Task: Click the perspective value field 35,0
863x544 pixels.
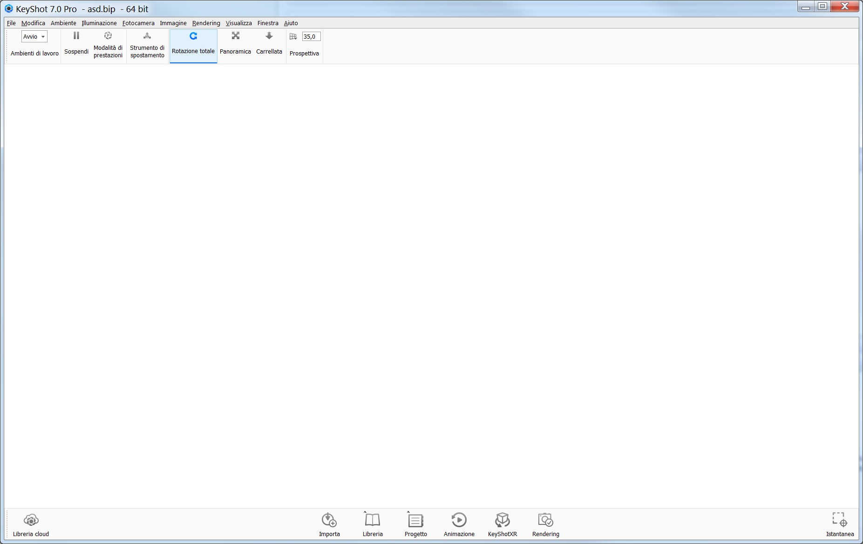Action: tap(311, 36)
